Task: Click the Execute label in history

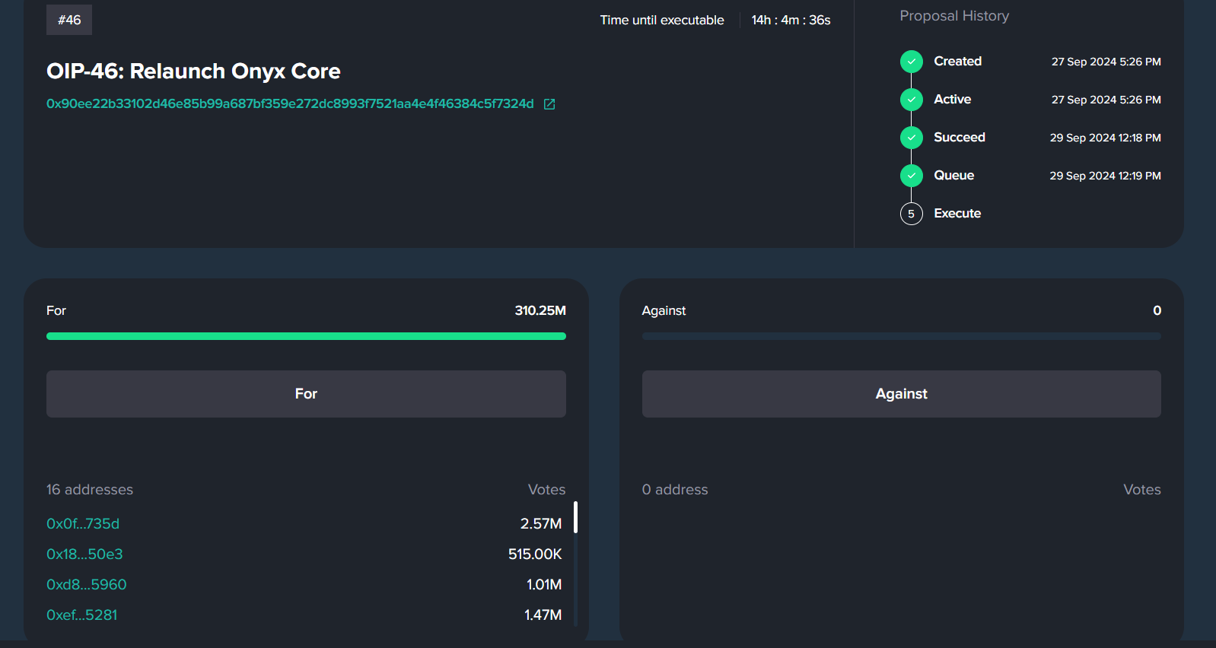Action: coord(957,213)
